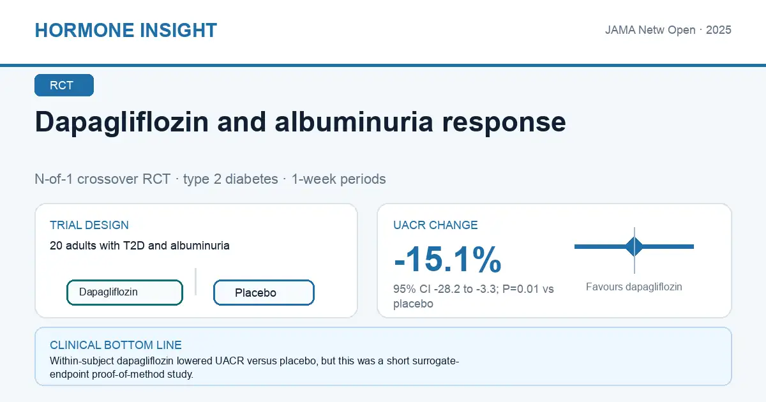766x402 pixels.
Task: Click the Dapagliflozin and albuminuria response headline
Action: (x=300, y=122)
